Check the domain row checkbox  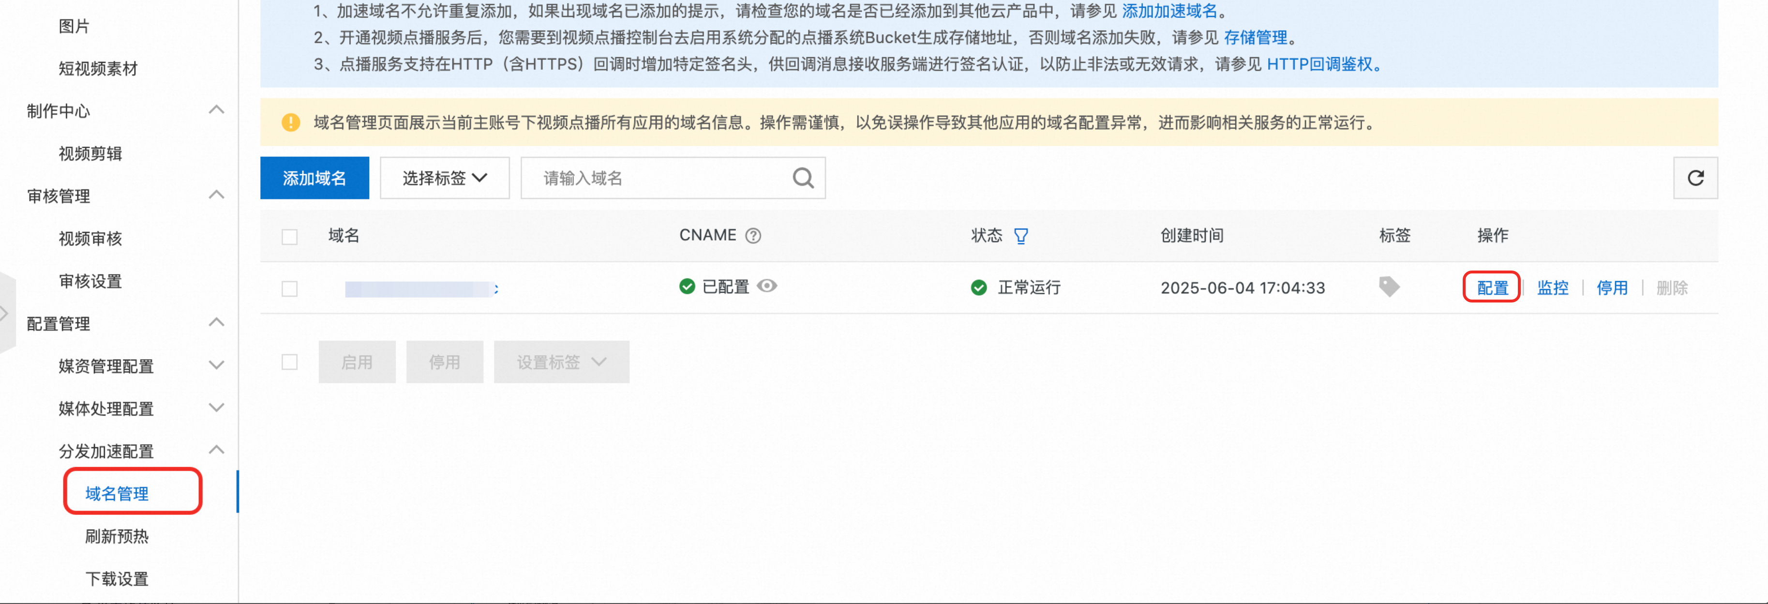coord(290,288)
